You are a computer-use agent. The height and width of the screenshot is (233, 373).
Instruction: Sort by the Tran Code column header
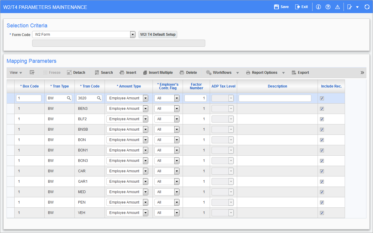point(90,86)
